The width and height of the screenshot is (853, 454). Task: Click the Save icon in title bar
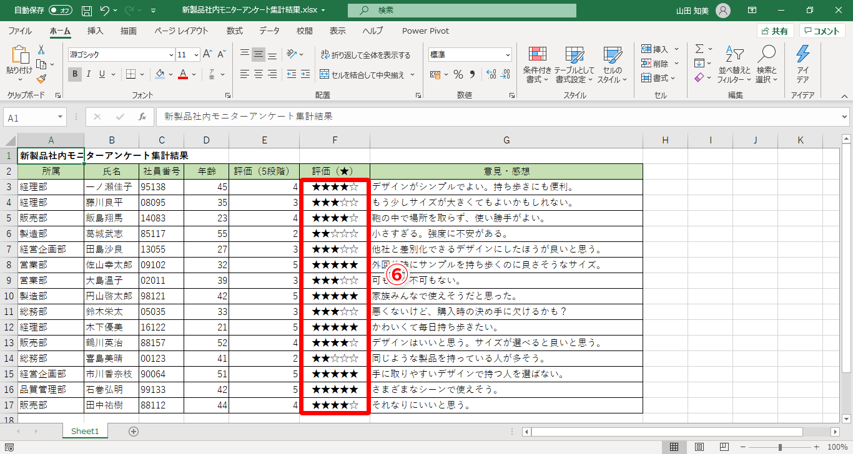tap(87, 11)
